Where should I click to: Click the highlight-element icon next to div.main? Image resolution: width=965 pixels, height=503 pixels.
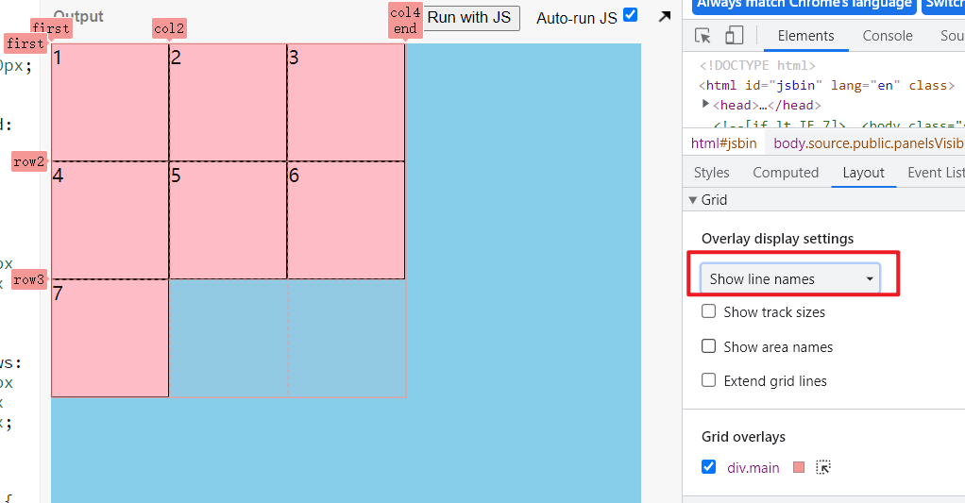822,467
